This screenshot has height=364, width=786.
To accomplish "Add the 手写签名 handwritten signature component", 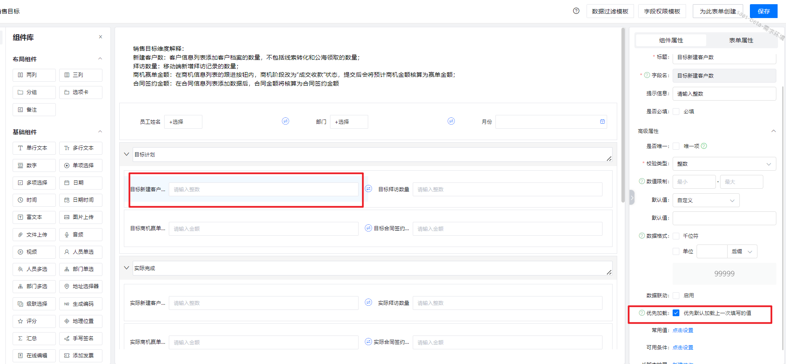I will pos(81,338).
